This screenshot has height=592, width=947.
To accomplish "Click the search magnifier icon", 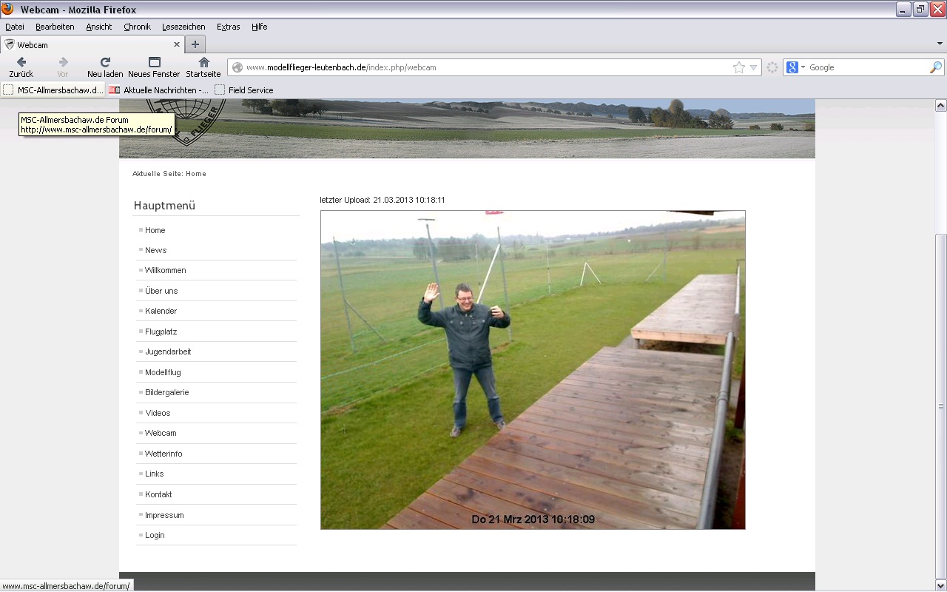I will coord(935,67).
